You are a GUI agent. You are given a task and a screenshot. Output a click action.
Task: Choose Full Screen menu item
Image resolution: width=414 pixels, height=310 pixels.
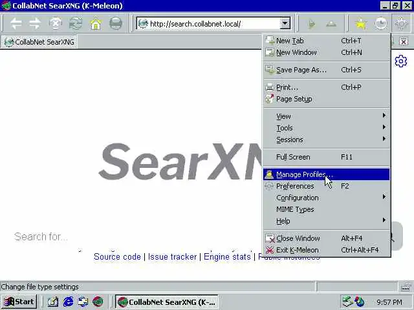327,157
